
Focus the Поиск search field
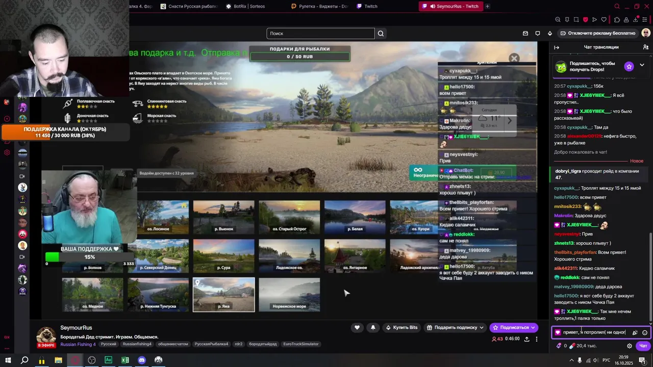point(320,34)
